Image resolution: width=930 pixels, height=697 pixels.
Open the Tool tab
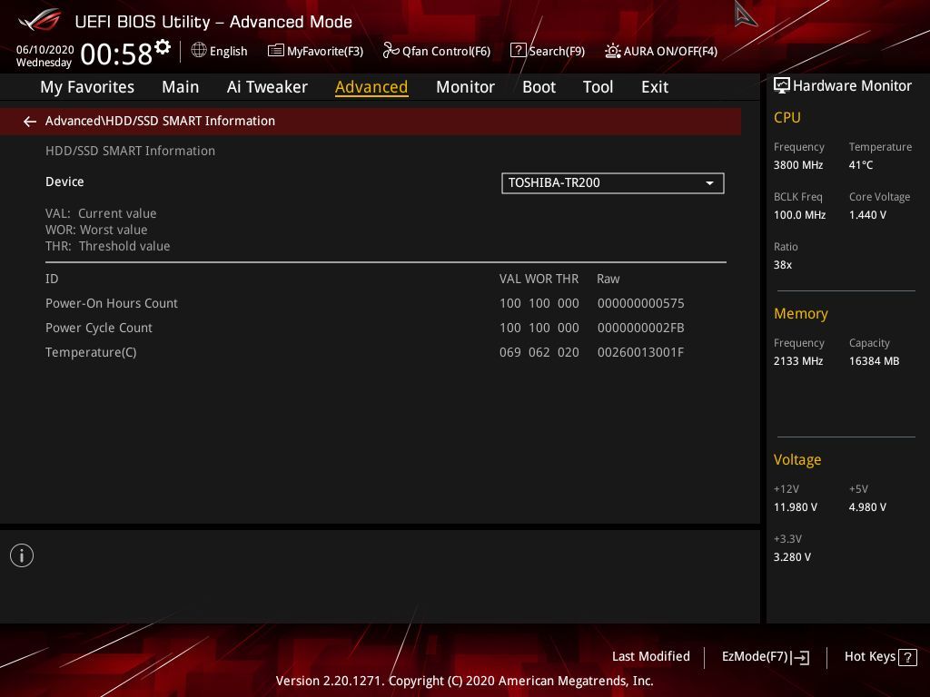coord(598,87)
